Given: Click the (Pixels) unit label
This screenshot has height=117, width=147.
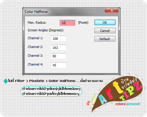Looking at the screenshot, I should click(x=83, y=23).
